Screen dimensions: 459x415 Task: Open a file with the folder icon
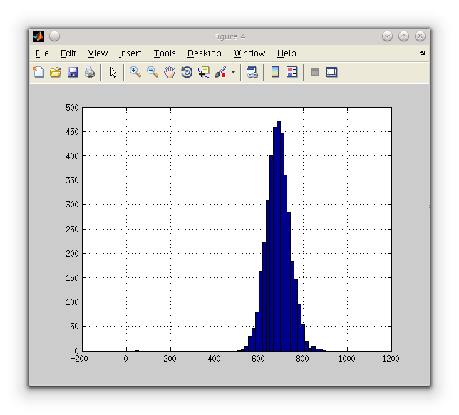(56, 72)
